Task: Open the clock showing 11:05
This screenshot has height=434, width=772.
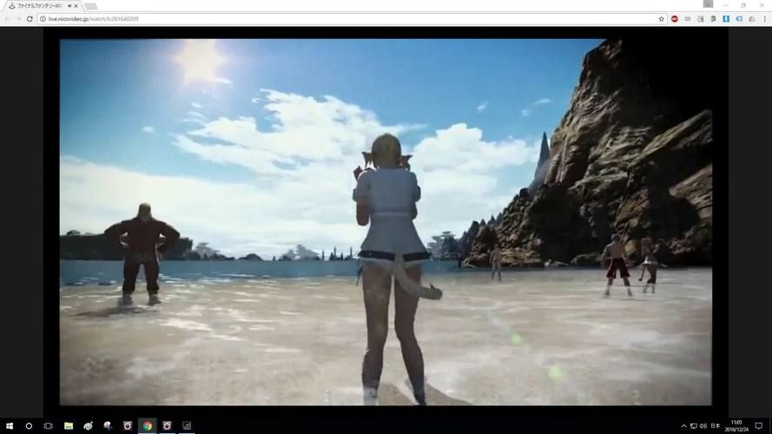Action: 736,425
